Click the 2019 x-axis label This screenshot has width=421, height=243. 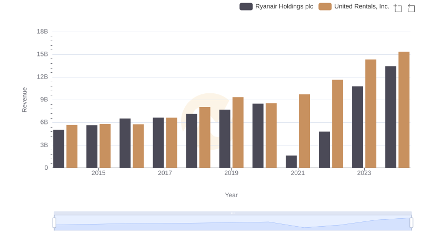(x=231, y=173)
